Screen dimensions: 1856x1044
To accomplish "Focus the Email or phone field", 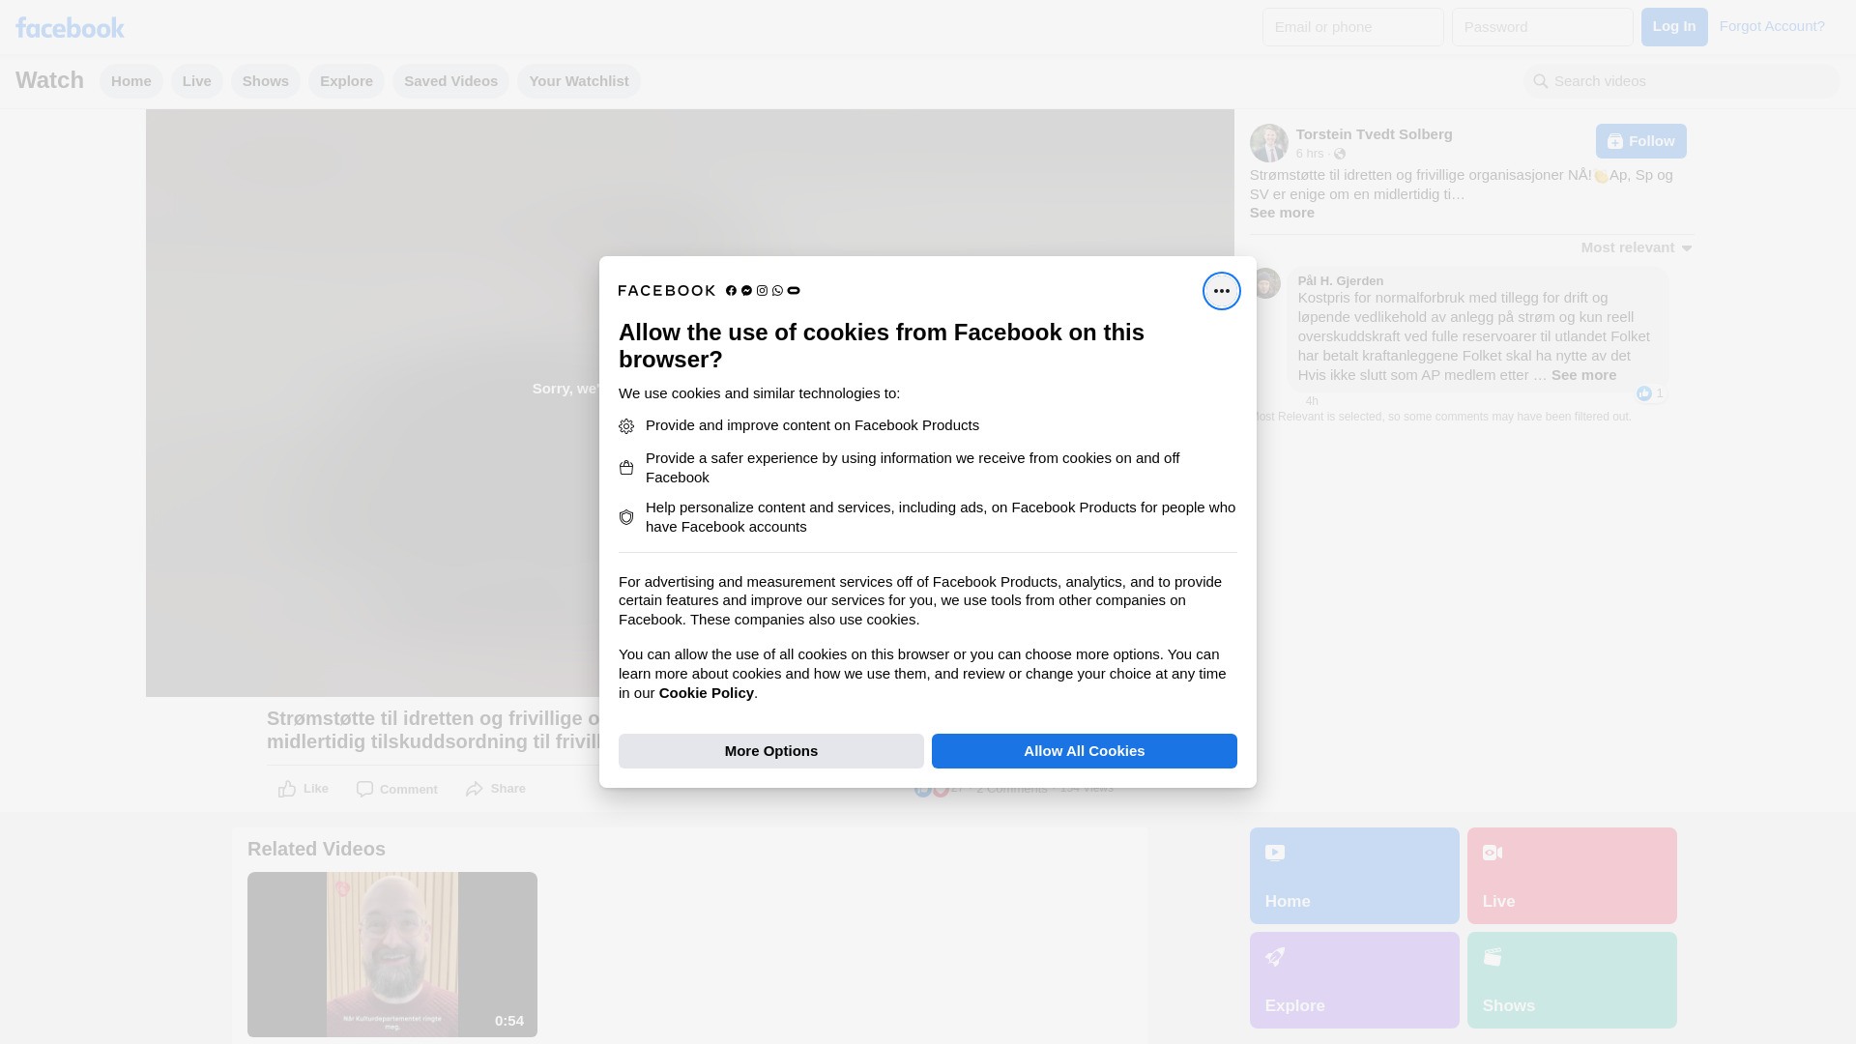I will (1352, 27).
